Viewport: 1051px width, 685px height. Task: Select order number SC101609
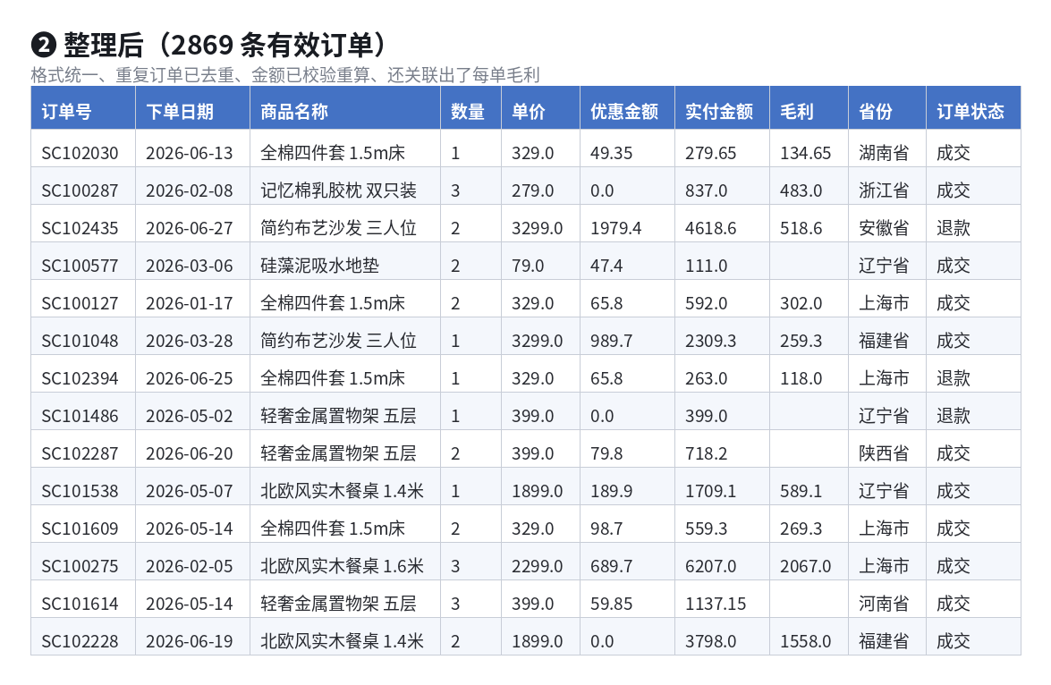(80, 529)
